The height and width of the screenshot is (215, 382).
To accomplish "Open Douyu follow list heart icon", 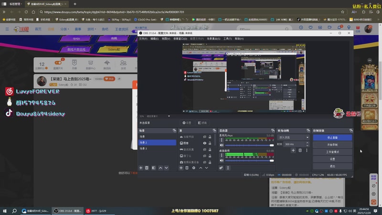I will tap(310, 28).
